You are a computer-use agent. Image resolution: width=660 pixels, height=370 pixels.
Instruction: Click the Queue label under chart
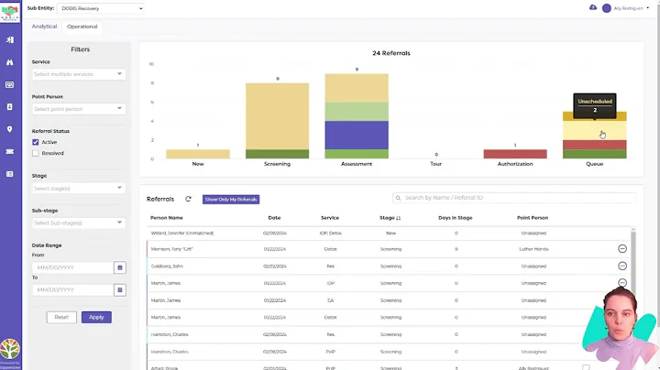[595, 164]
